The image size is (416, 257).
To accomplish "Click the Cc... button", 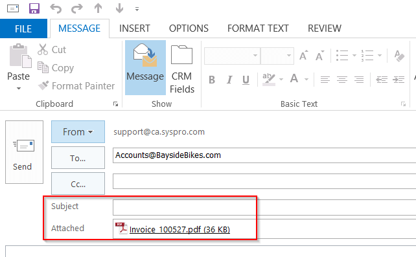I will (78, 184).
